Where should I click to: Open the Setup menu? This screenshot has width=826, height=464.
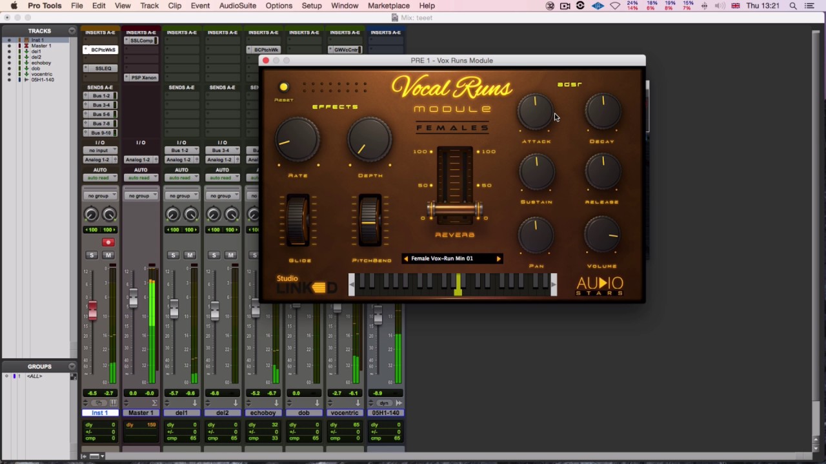[312, 6]
